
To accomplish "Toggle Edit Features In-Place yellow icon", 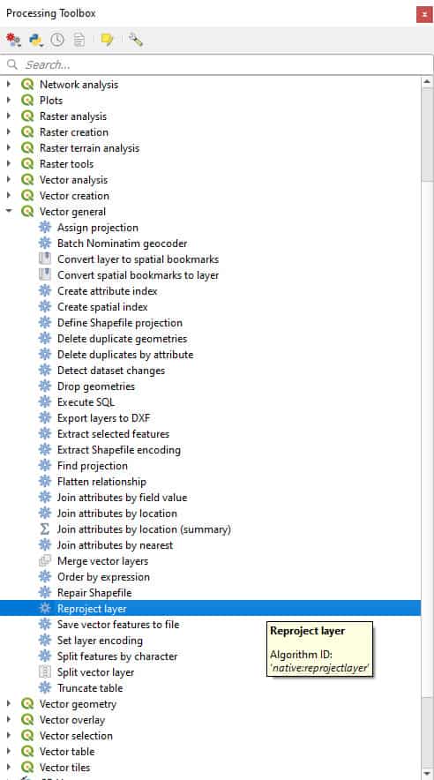I will 107,40.
